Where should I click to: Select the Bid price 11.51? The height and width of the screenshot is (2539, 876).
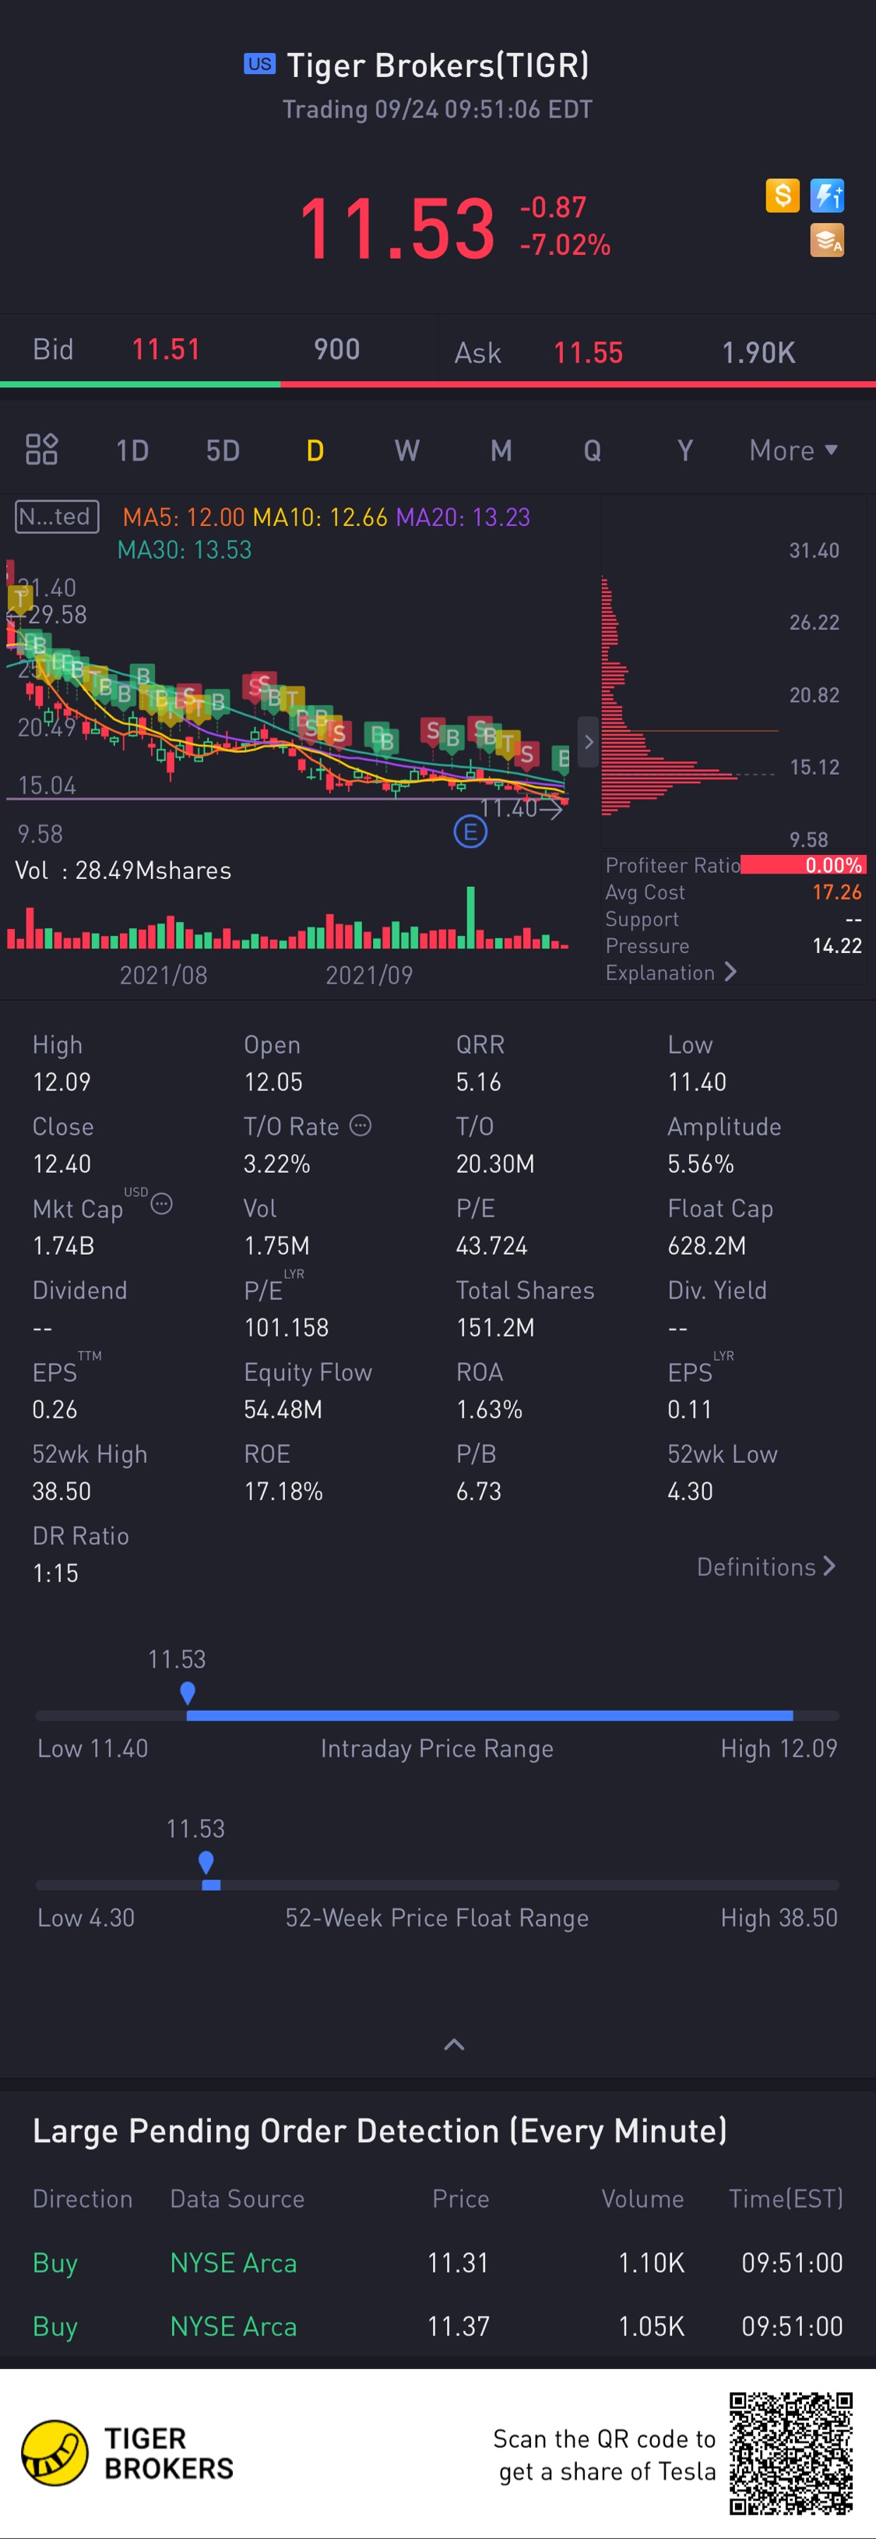coord(167,349)
